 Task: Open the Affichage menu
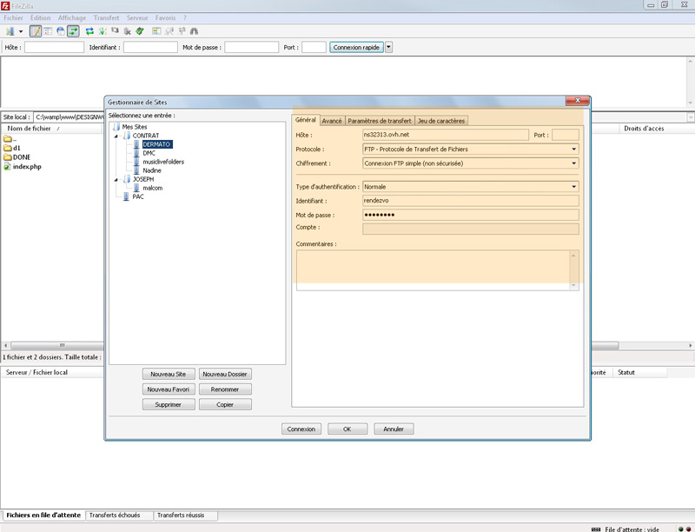point(72,17)
